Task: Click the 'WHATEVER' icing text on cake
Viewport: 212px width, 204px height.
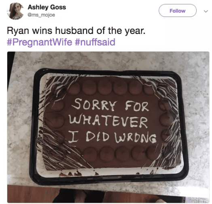Action: tap(108, 120)
